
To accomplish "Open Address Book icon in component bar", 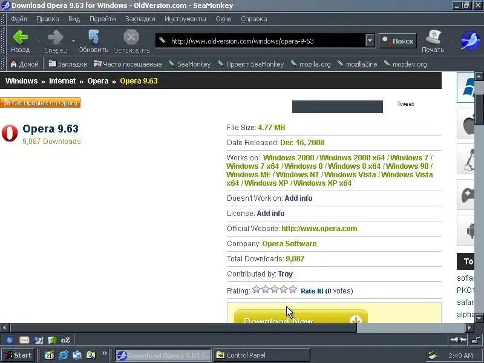I will 52,340.
